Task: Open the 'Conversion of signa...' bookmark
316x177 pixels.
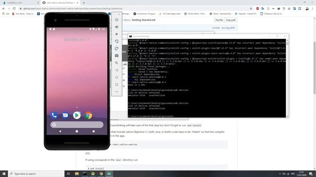Action: pos(145,14)
